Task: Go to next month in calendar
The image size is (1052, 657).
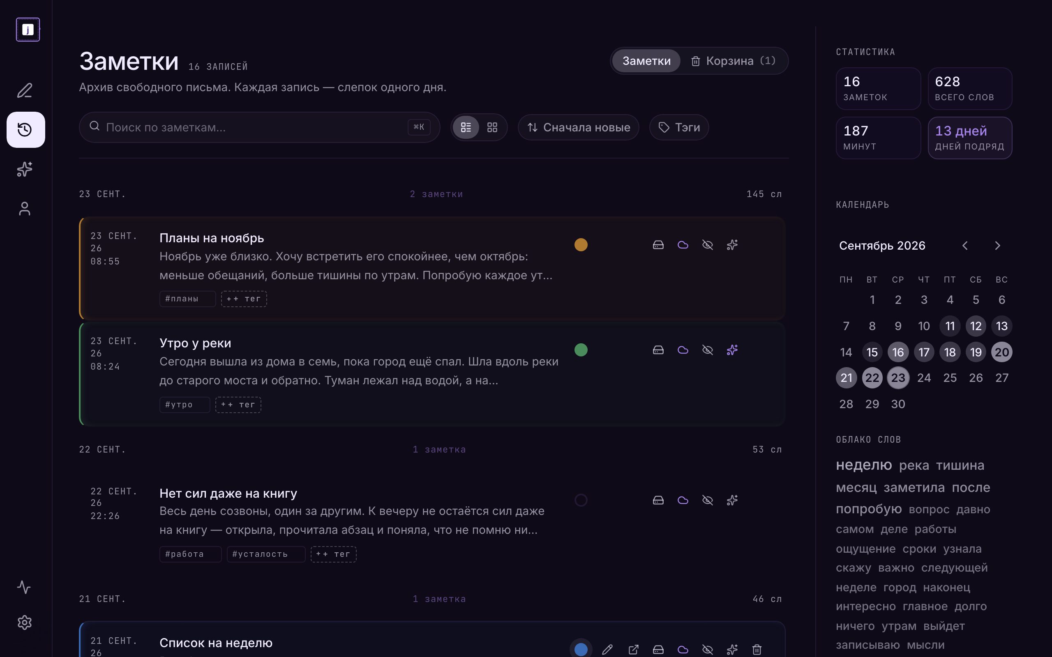Action: [x=998, y=246]
